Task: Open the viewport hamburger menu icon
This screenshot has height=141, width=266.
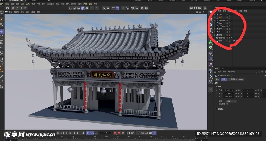Action: coord(6,12)
